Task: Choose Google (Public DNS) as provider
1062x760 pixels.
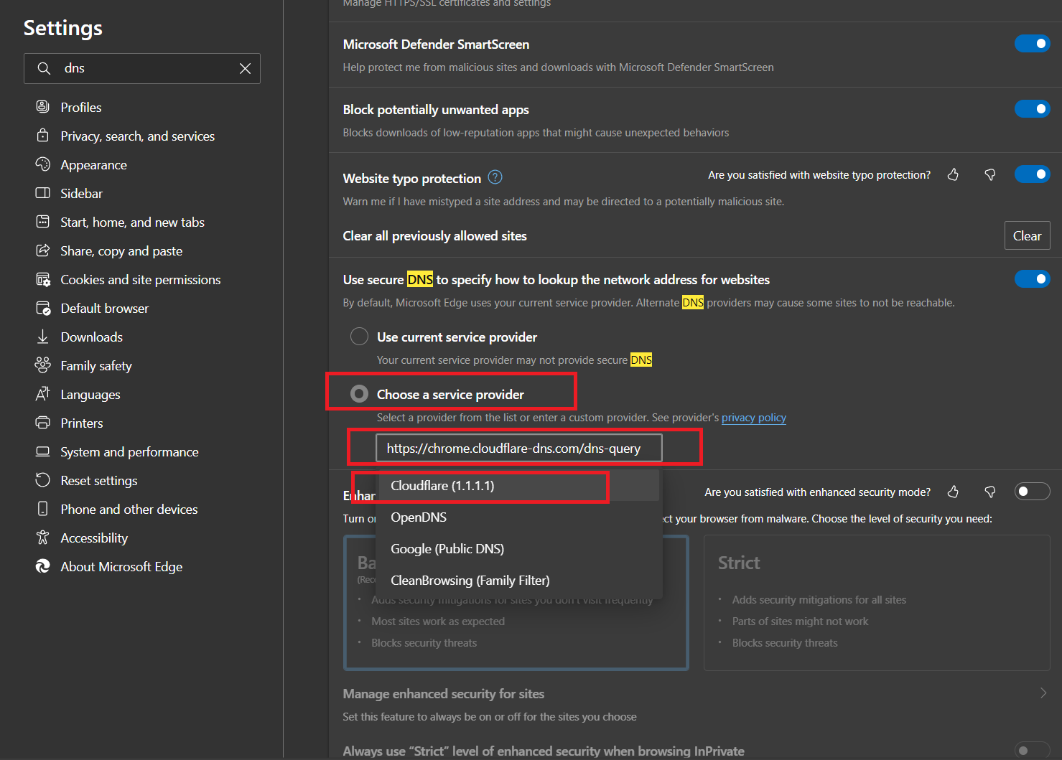Action: pyautogui.click(x=447, y=548)
